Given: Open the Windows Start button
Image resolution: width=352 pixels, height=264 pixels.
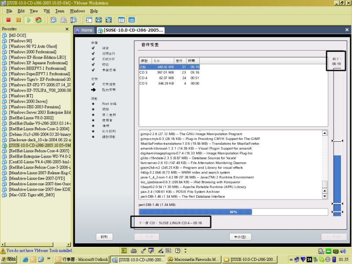Looking at the screenshot, I should pyautogui.click(x=9, y=259).
